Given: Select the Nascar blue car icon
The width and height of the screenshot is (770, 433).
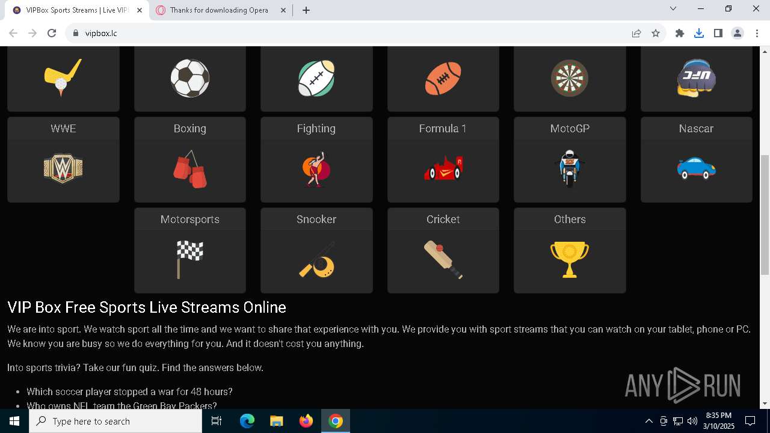Looking at the screenshot, I should click(697, 168).
